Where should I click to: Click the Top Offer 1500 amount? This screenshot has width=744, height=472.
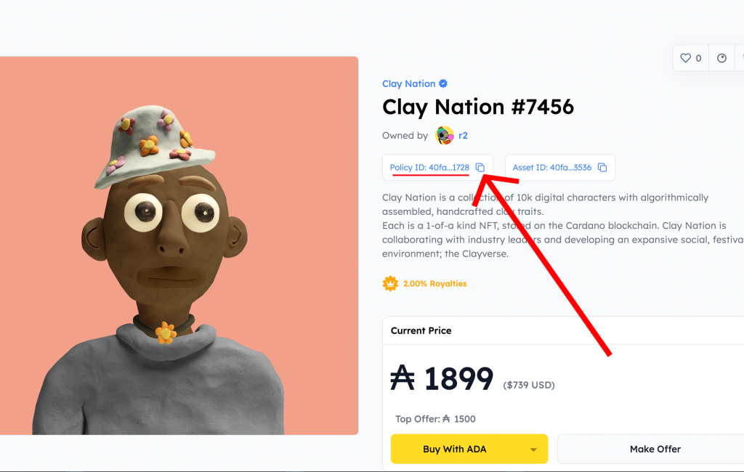click(465, 419)
